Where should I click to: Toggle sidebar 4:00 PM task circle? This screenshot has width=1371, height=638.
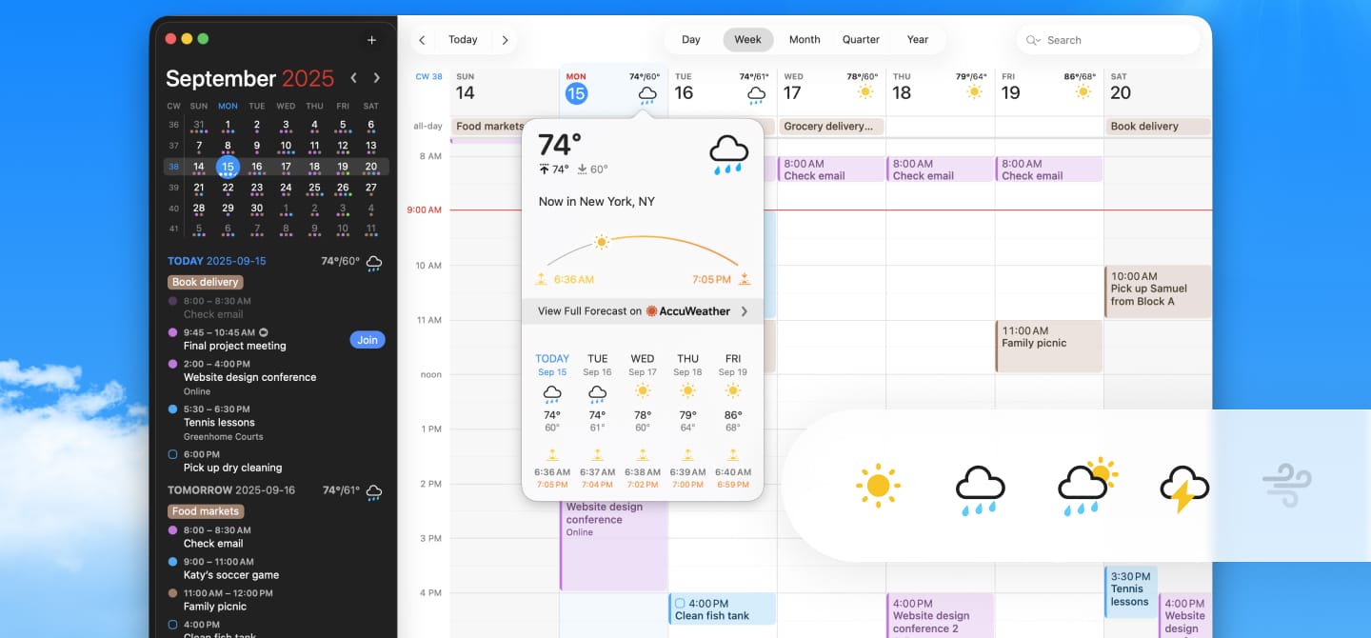click(x=172, y=625)
